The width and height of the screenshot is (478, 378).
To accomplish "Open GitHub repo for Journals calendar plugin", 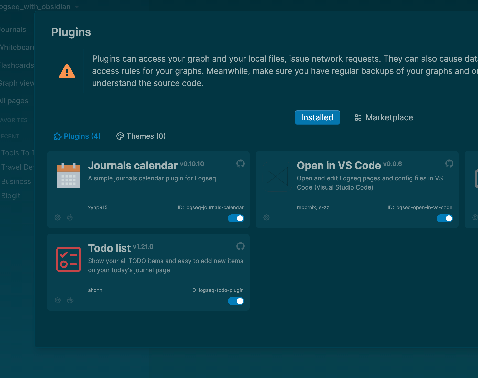I will (240, 163).
